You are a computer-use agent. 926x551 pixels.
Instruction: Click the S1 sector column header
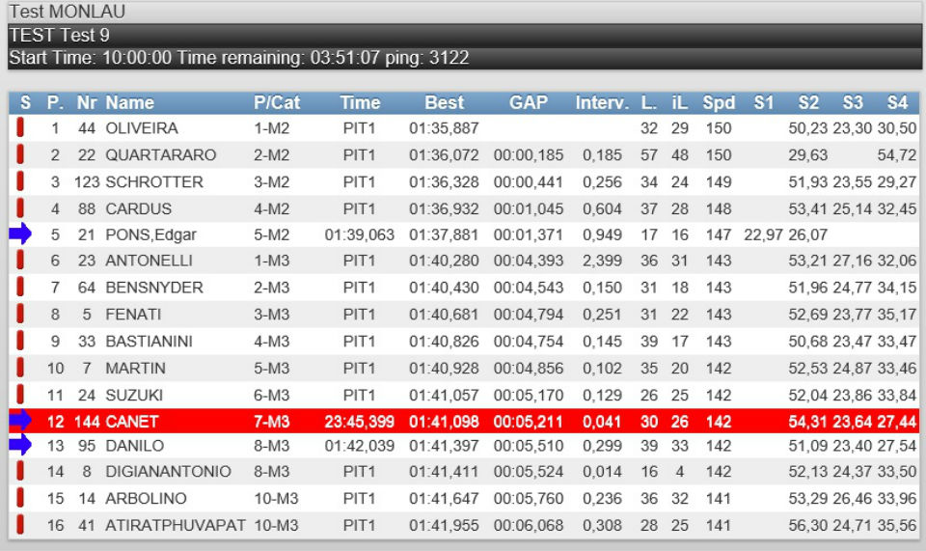[x=764, y=102]
